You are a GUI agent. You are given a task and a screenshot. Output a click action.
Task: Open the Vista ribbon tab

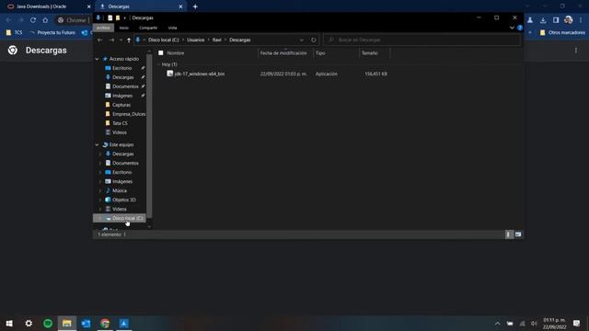pos(172,28)
